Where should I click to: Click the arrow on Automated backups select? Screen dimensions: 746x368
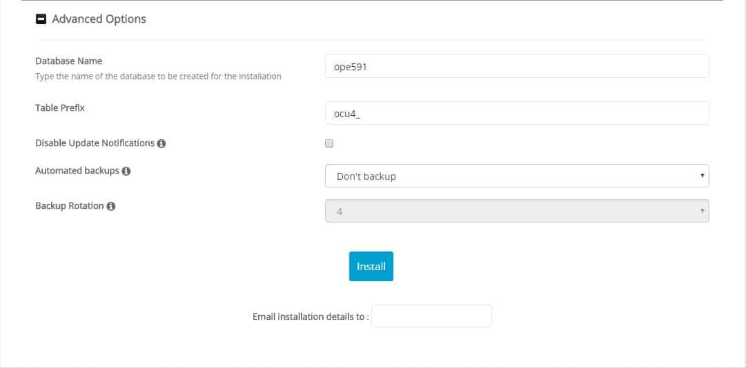click(x=702, y=176)
